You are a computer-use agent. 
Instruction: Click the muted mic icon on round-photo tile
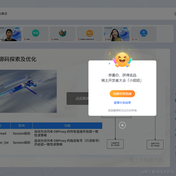(x=52, y=39)
